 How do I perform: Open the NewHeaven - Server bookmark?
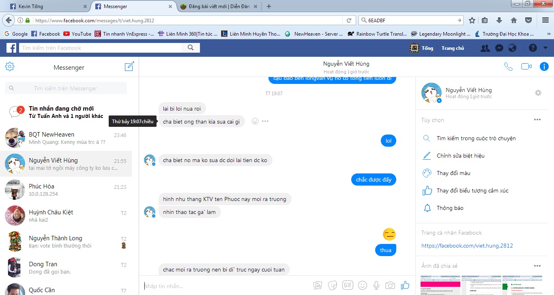coord(314,34)
